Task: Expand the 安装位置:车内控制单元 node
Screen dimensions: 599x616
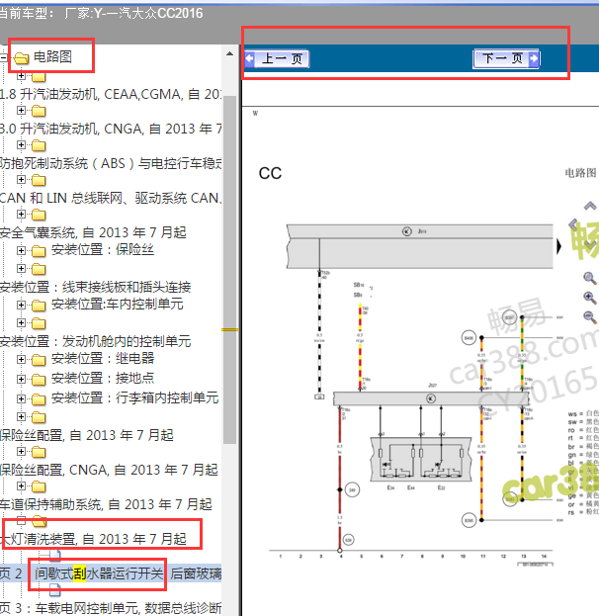Action: pos(21,305)
